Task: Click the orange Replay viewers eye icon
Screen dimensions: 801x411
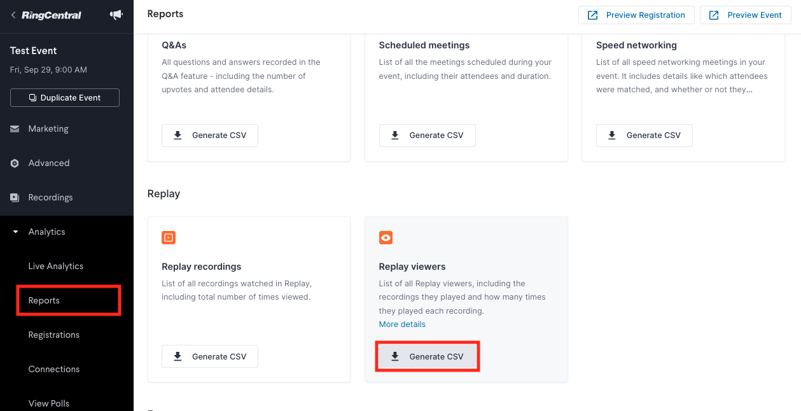Action: [386, 238]
